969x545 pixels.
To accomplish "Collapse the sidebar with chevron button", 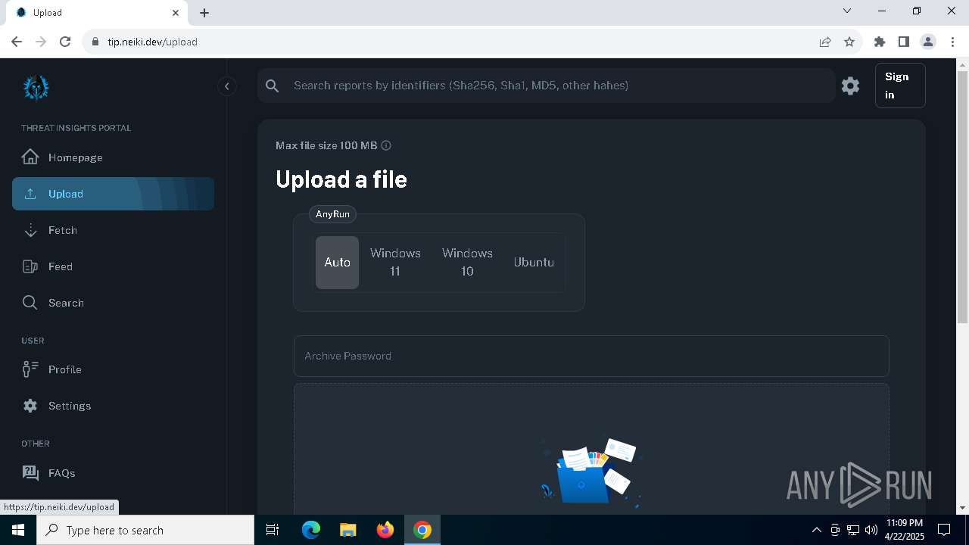I will pos(227,86).
